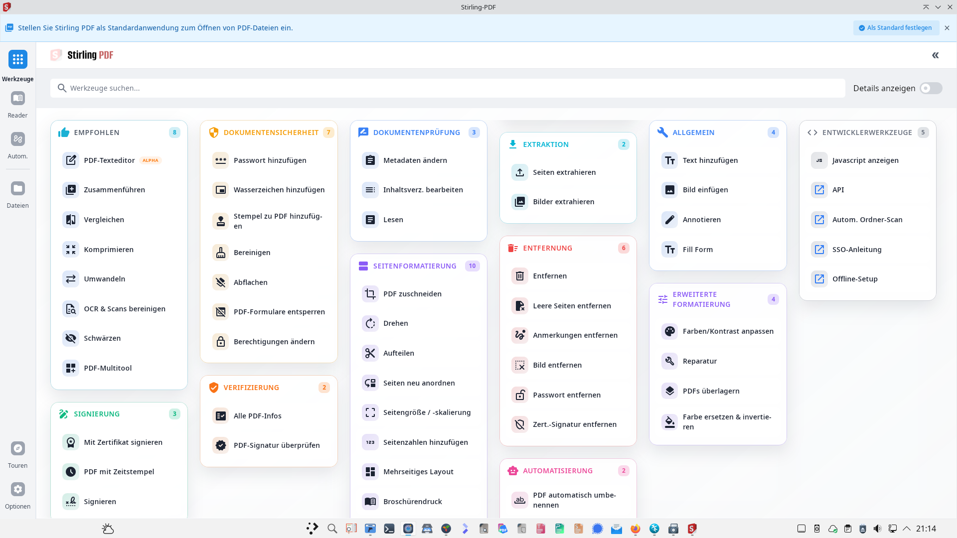Open the PDF-Texteditor tool icon
Viewport: 957px width, 538px height.
[71, 160]
